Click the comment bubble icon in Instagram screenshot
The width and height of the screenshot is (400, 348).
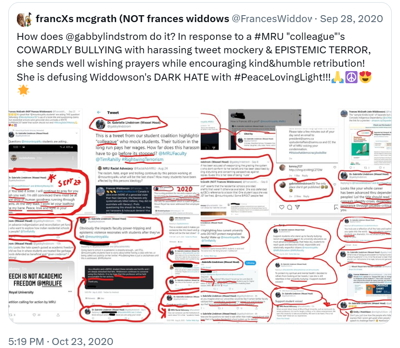click(289, 207)
